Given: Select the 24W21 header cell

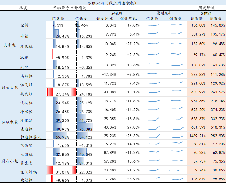Looking at the screenshot, I should click(x=206, y=13).
